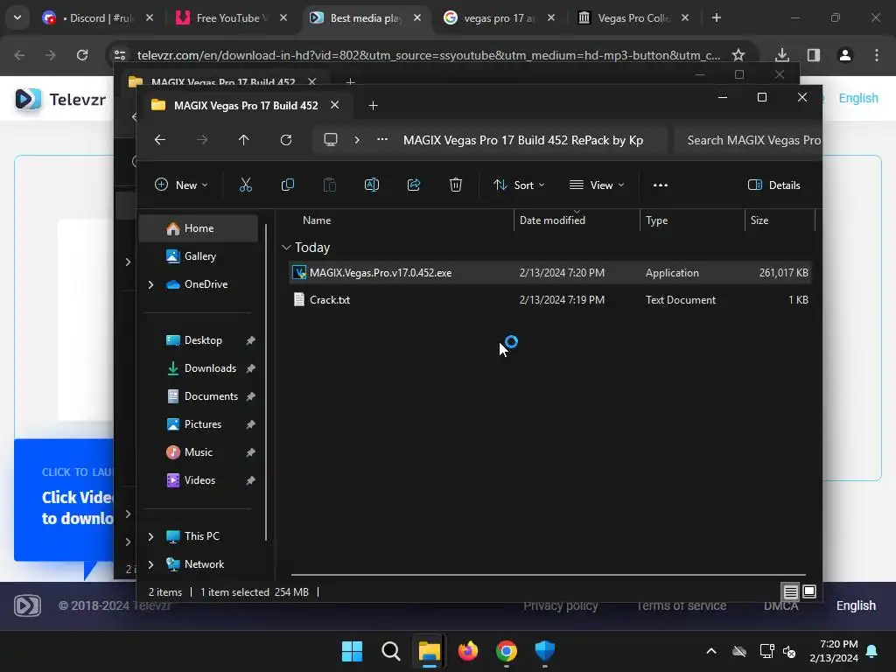The height and width of the screenshot is (672, 896).
Task: Open Downloads quick access folder
Action: [x=210, y=368]
